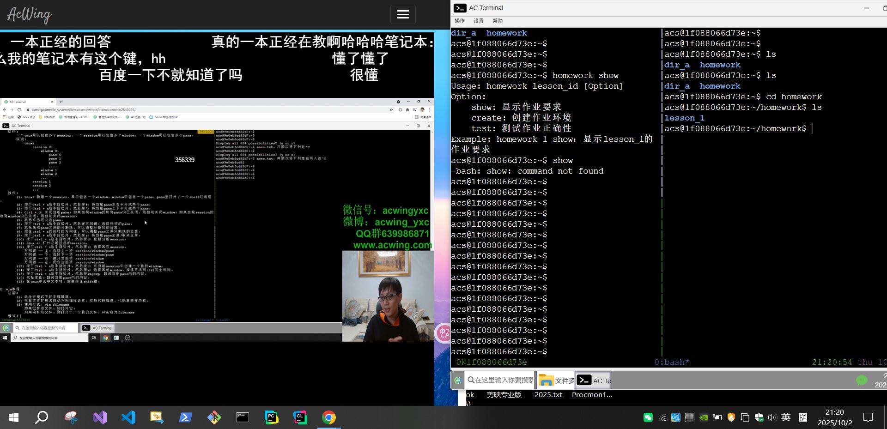The image size is (887, 429).
Task: Launch PyCharm from Windows taskbar
Action: (x=271, y=417)
